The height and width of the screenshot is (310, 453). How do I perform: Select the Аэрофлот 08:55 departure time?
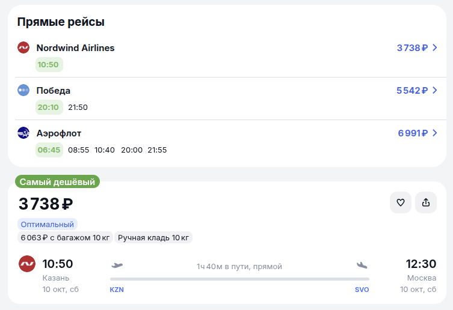pyautogui.click(x=79, y=150)
